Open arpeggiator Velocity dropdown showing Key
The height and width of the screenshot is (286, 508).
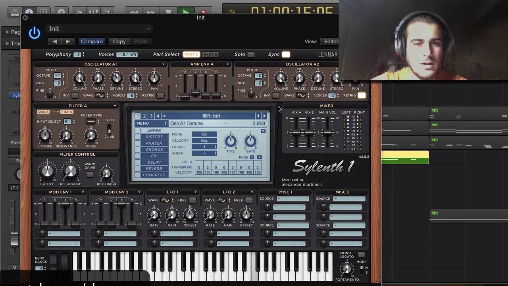204,141
